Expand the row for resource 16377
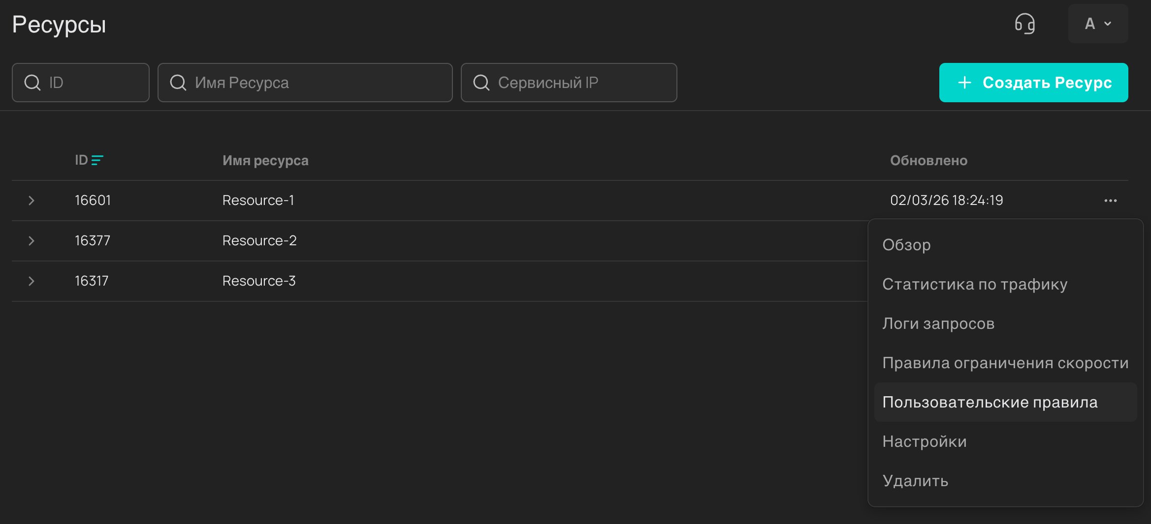Screen dimensions: 1151x524 pos(31,241)
